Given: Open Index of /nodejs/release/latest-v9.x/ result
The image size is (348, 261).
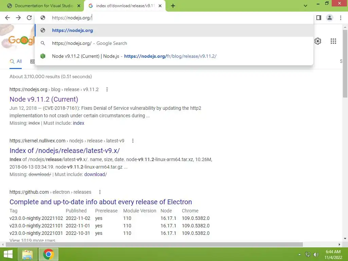Looking at the screenshot, I should (65, 151).
